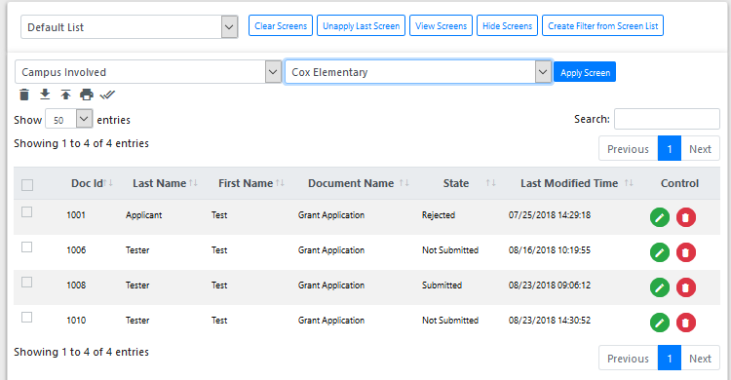Check the box for row 1008
The width and height of the screenshot is (731, 380).
27,283
